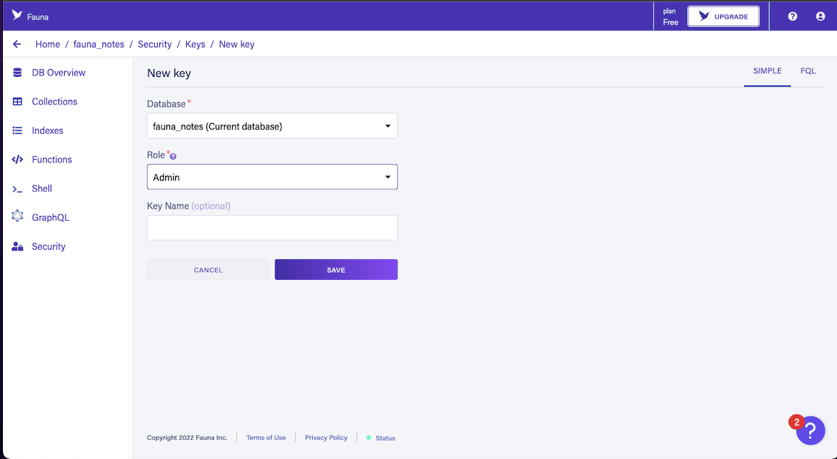Open the Status page link

(x=386, y=438)
